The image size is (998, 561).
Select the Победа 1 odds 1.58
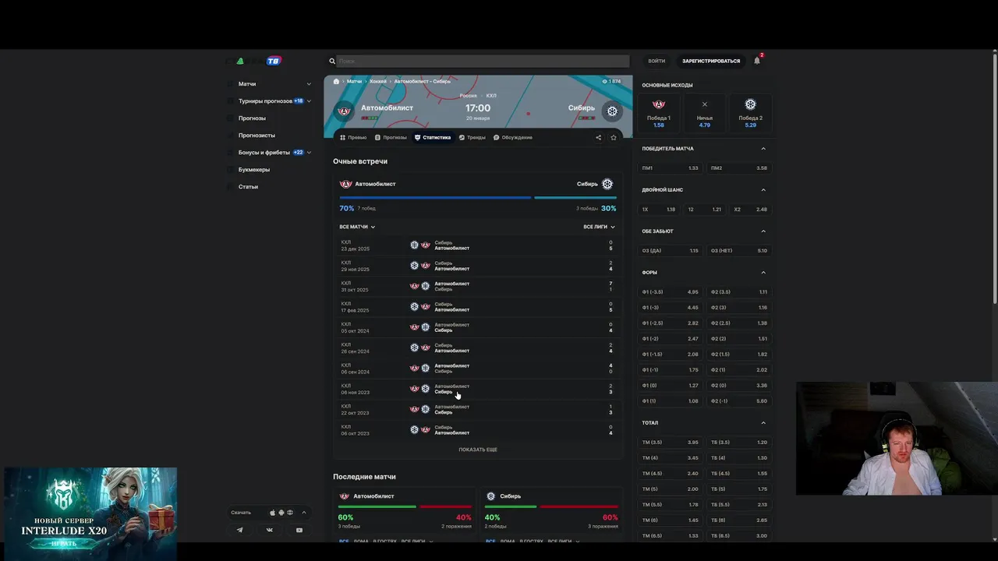pyautogui.click(x=659, y=113)
